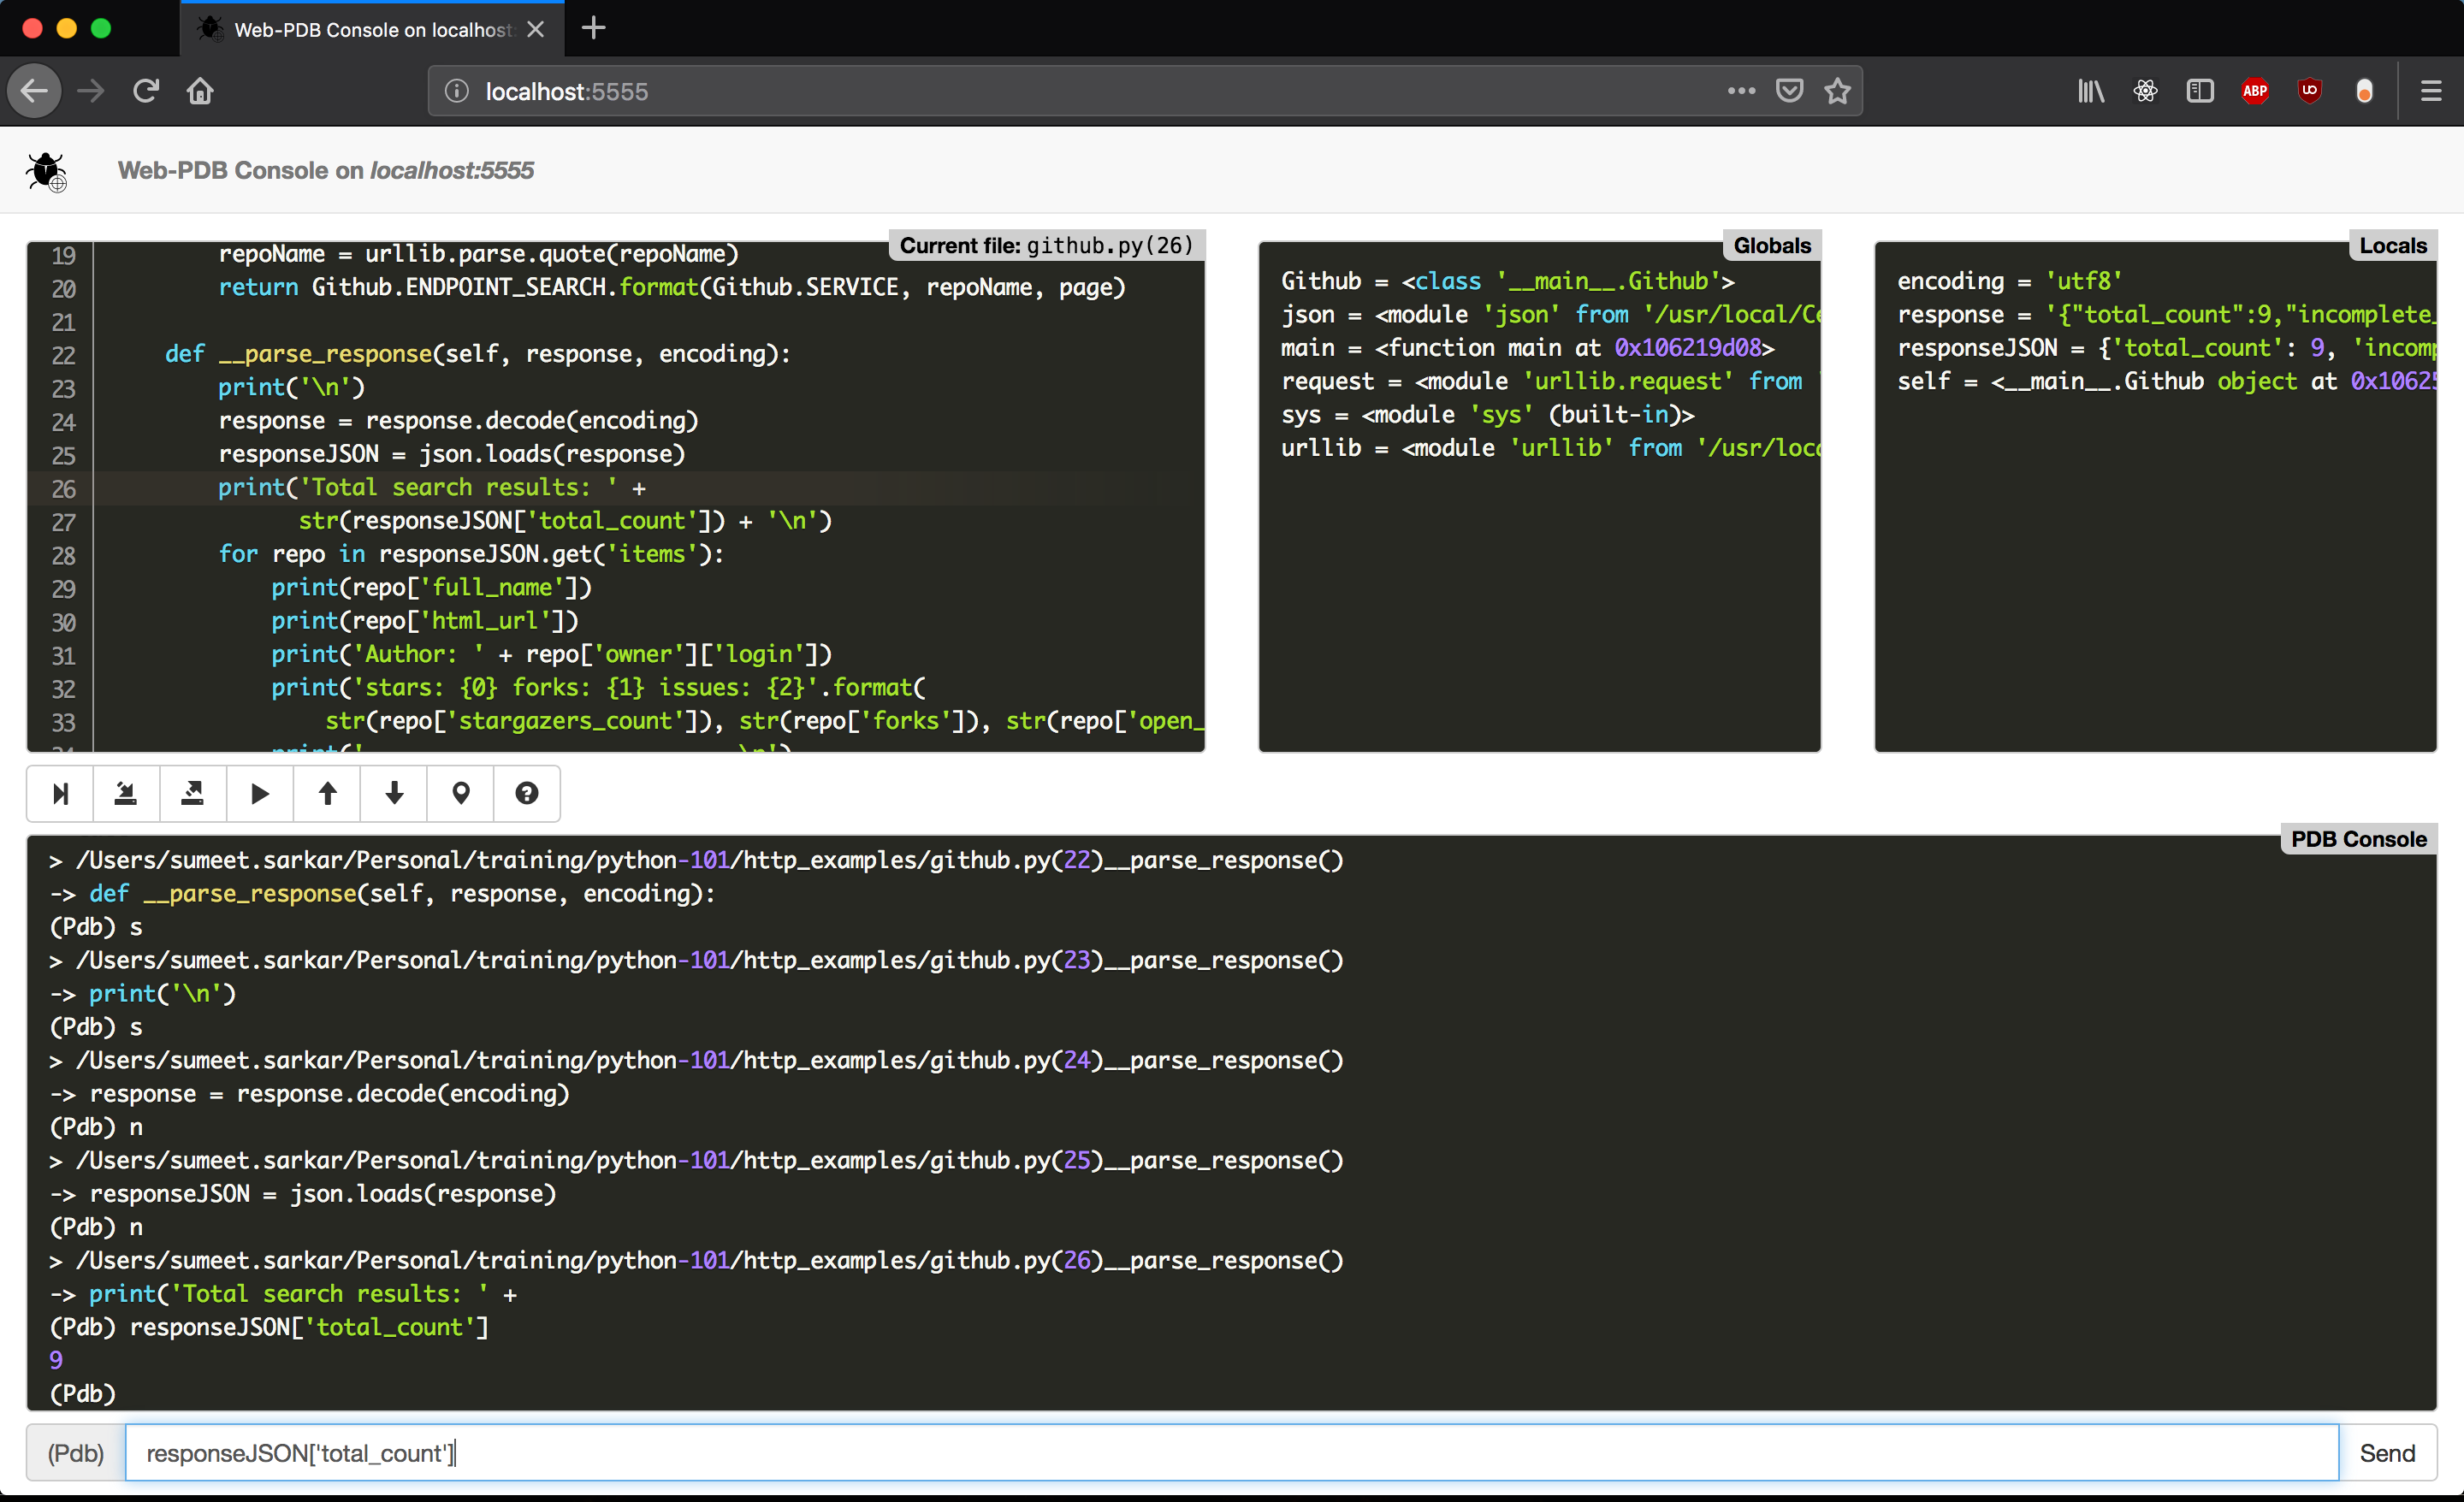This screenshot has width=2464, height=1502.
Task: Click the Send button
Action: click(2386, 1453)
